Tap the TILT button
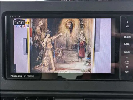This screenshot has height=100, width=133. point(127,72)
